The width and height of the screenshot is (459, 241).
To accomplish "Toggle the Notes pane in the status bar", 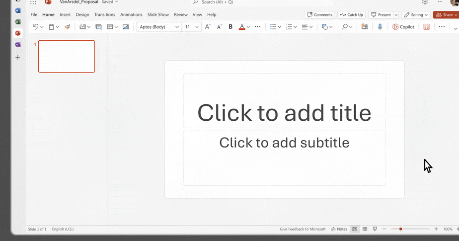I will click(x=339, y=229).
